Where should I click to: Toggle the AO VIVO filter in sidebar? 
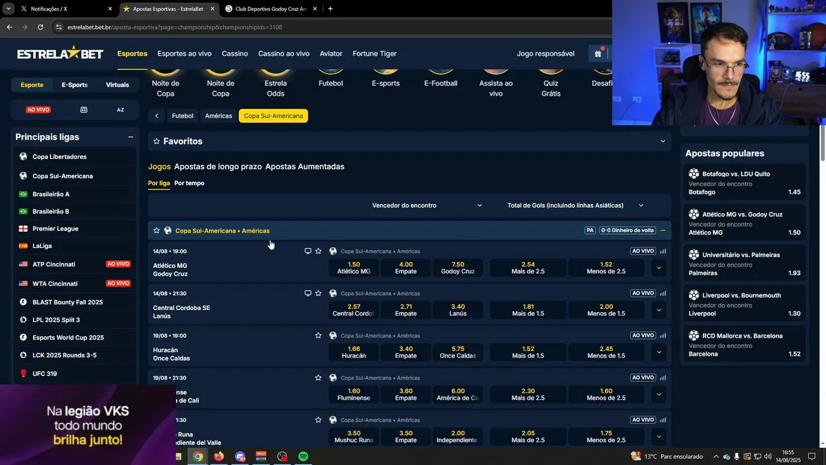38,110
